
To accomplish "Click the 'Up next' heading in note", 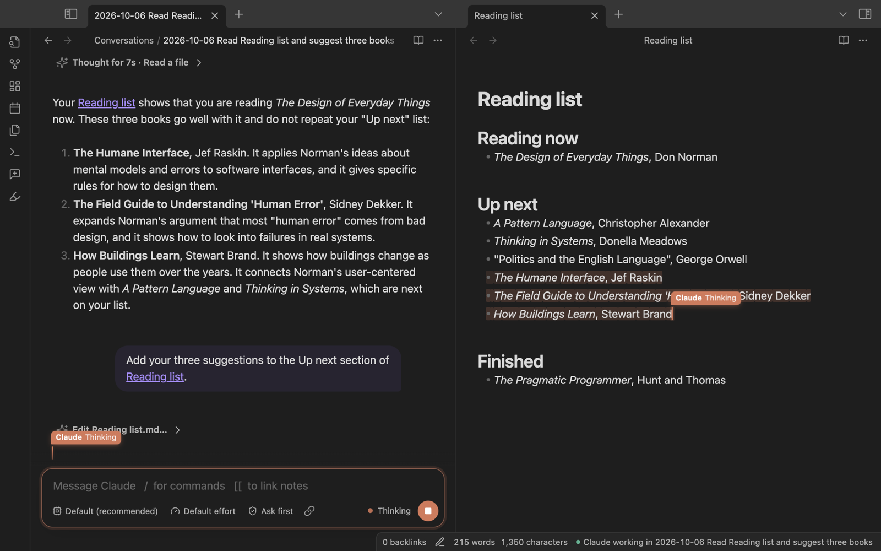I will [508, 204].
